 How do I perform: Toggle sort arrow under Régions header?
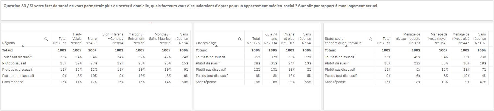pos(23,46)
